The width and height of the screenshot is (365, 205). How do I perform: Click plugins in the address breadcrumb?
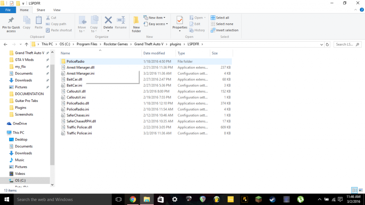176,44
